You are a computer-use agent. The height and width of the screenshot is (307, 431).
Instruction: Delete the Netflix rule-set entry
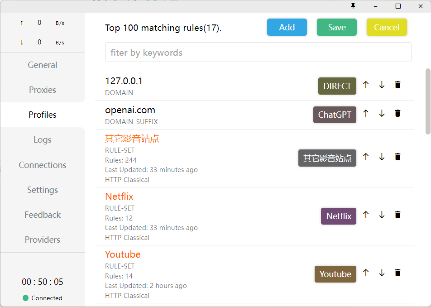pyautogui.click(x=397, y=215)
